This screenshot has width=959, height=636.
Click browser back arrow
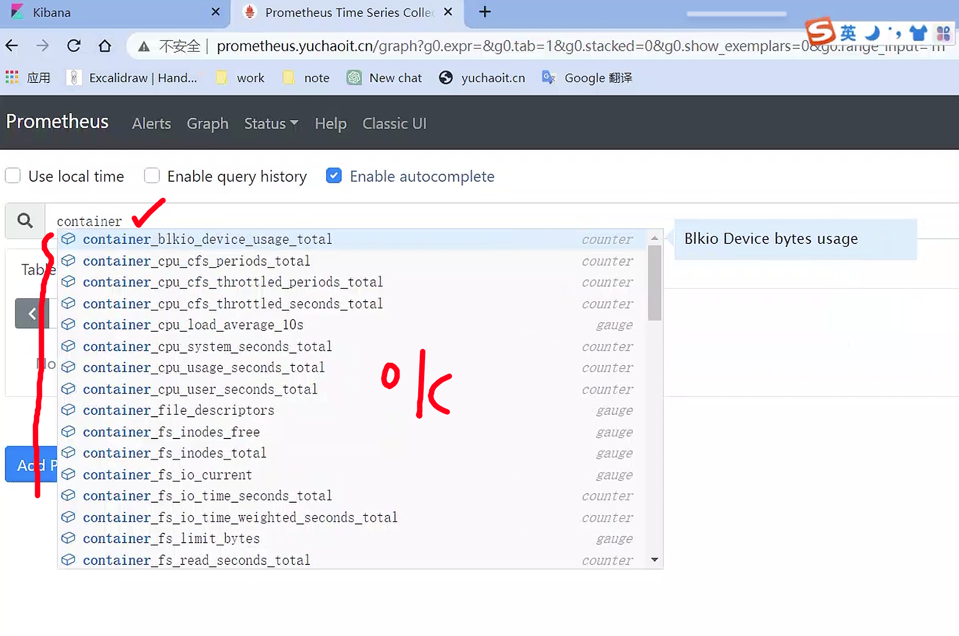(x=12, y=46)
